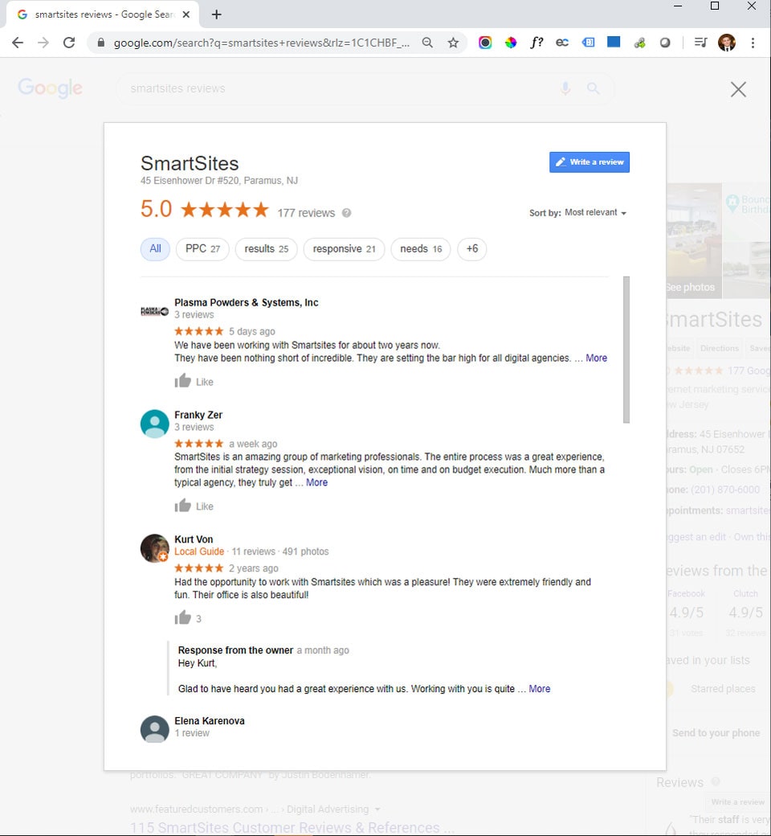
Task: Close the reviews dialog with X
Action: 738,89
